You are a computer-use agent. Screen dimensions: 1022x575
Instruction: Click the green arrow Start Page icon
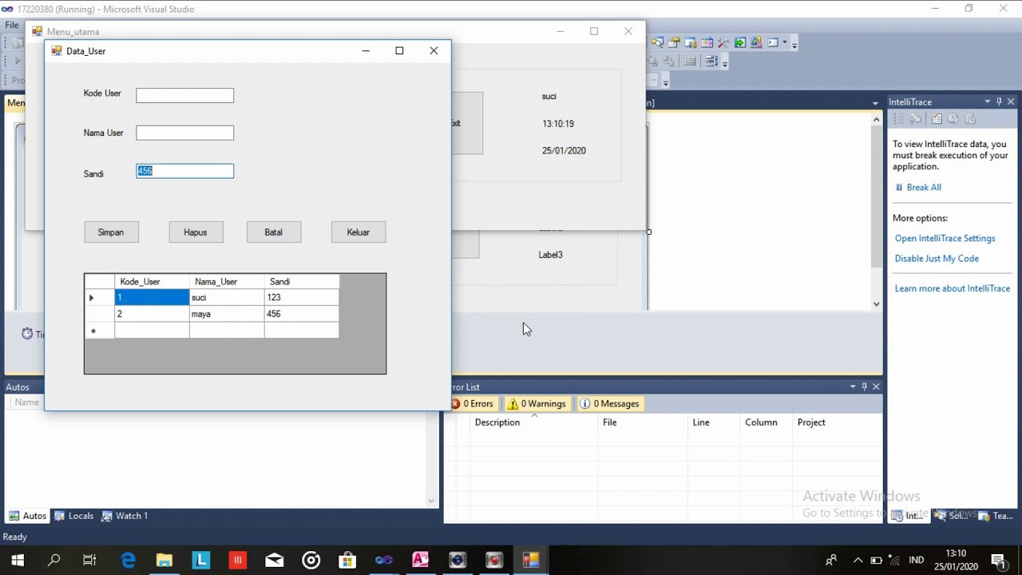pyautogui.click(x=740, y=42)
